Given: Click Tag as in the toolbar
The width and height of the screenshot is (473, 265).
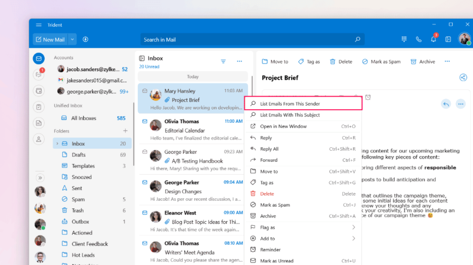Looking at the screenshot, I should [309, 61].
